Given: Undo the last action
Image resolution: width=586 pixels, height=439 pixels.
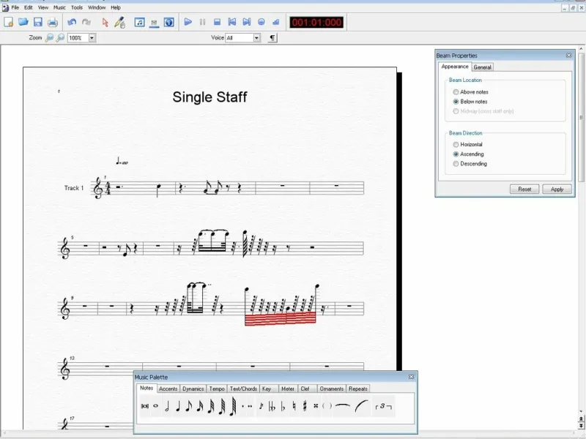Looking at the screenshot, I should click(72, 23).
